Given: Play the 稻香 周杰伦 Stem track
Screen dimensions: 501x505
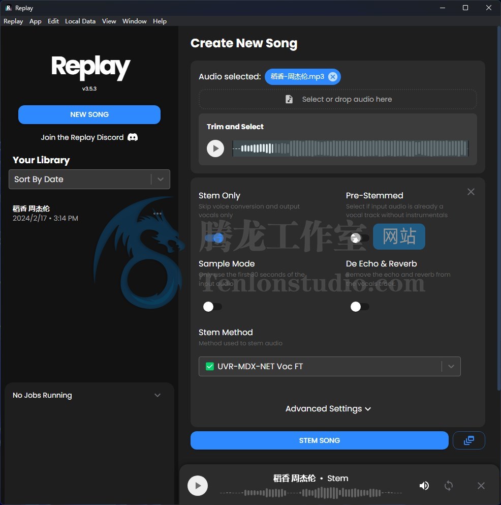Looking at the screenshot, I should pyautogui.click(x=198, y=485).
